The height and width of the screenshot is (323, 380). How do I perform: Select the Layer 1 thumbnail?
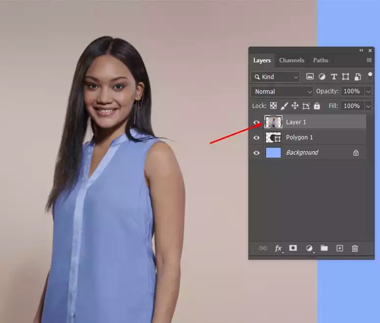point(273,122)
